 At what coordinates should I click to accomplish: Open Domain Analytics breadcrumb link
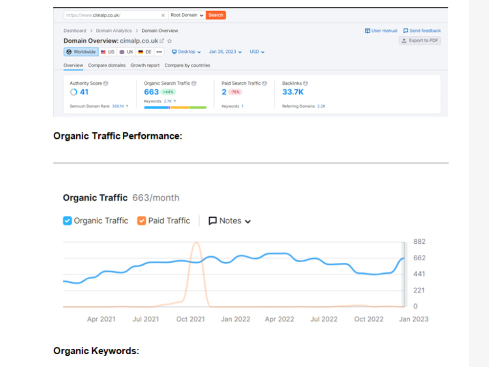coord(114,30)
